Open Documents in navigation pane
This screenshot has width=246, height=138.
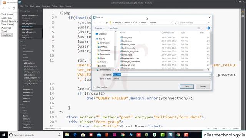pos(103,50)
